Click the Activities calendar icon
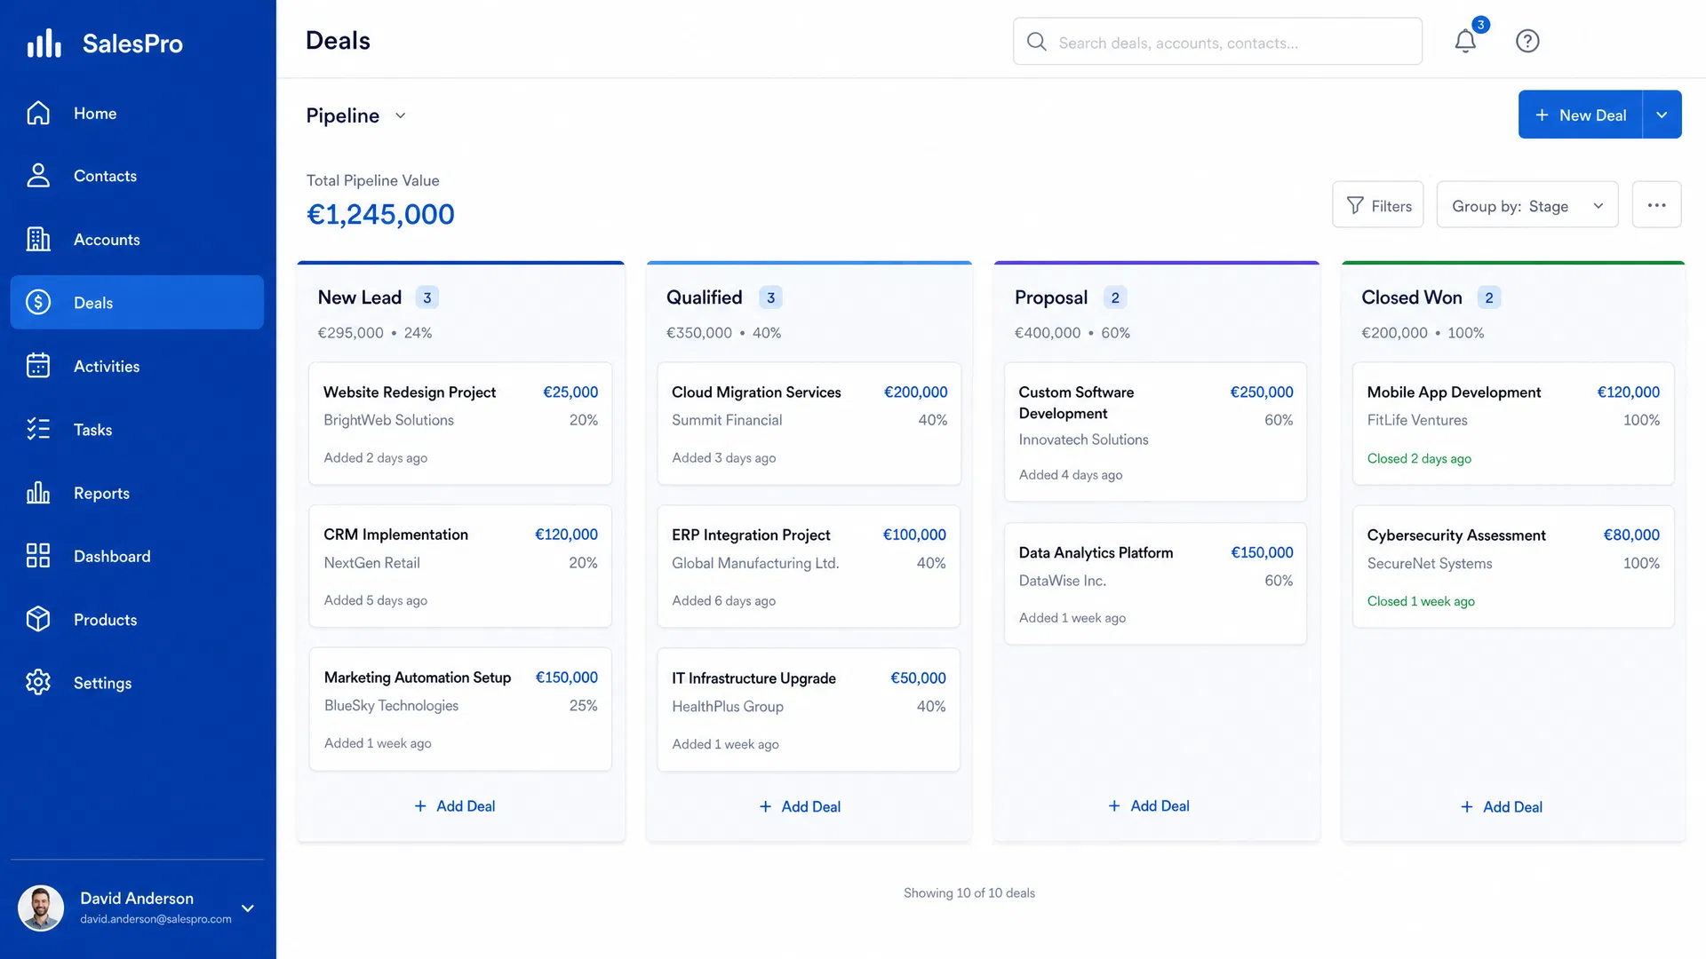Image resolution: width=1706 pixels, height=959 pixels. (38, 366)
